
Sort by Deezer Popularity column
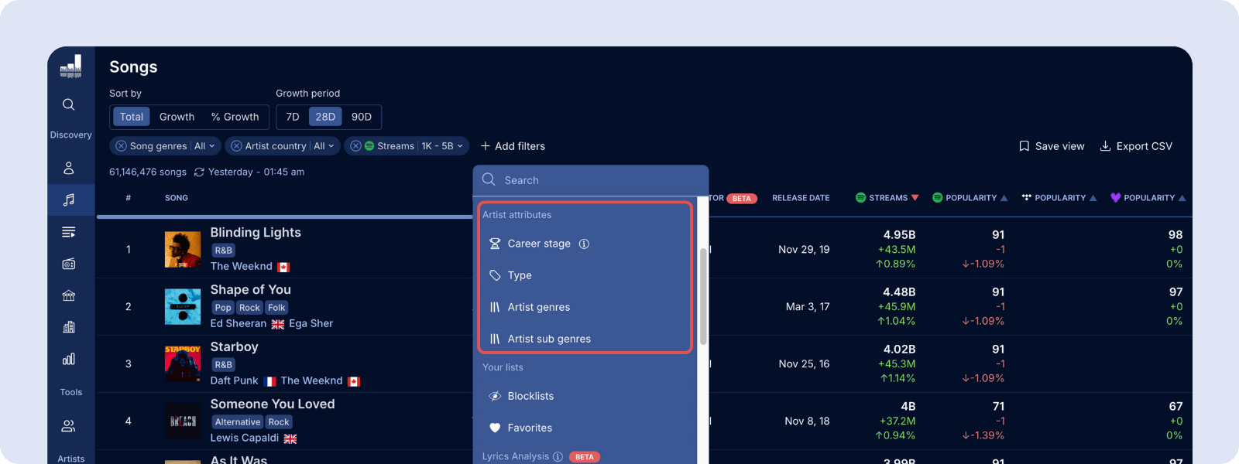(x=1148, y=198)
